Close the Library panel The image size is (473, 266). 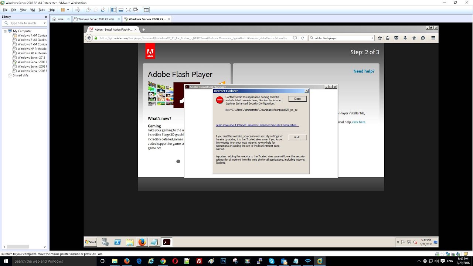(x=46, y=17)
